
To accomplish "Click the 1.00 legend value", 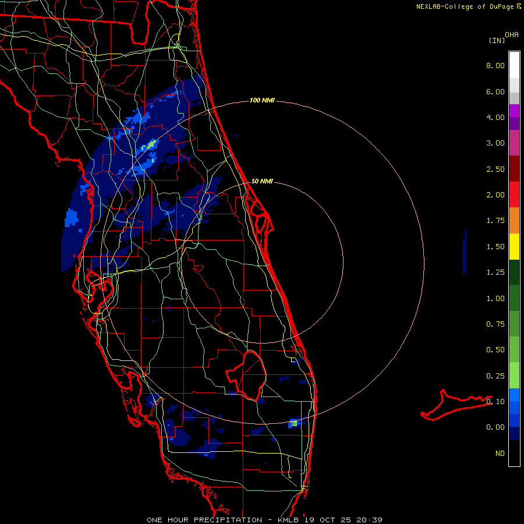I will (495, 299).
